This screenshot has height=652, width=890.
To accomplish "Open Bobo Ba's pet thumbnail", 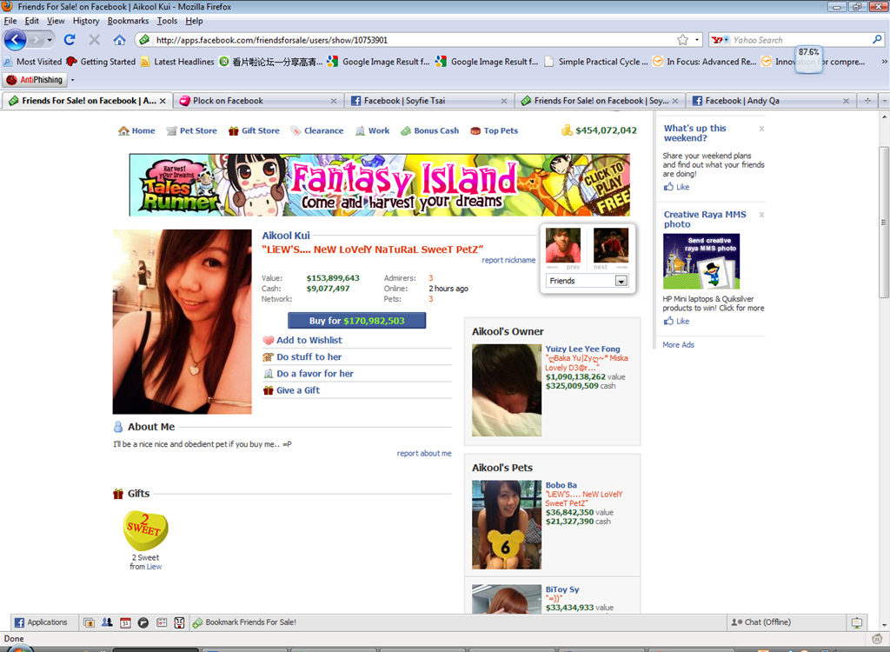I will tap(507, 525).
